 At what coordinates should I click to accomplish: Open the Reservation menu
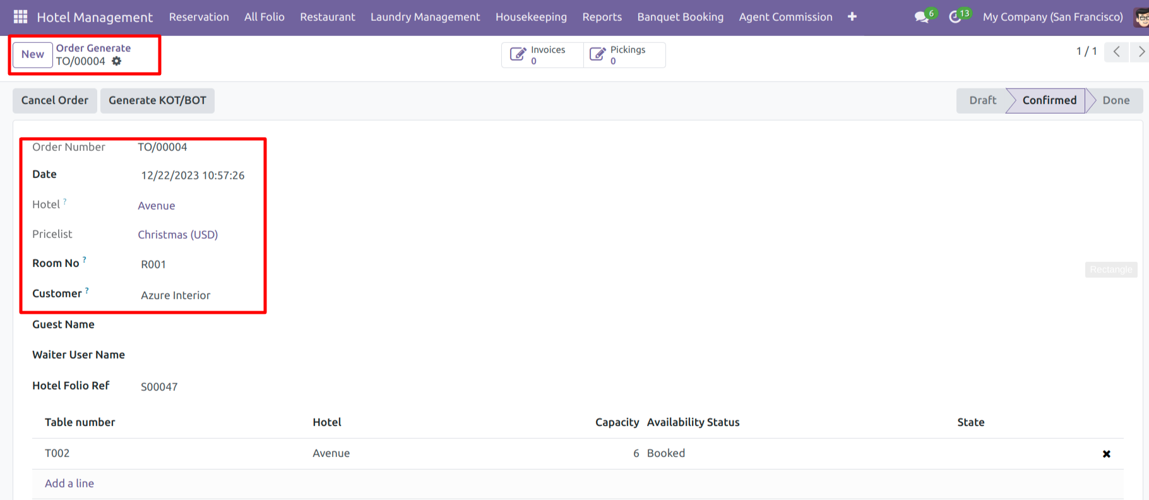(199, 17)
